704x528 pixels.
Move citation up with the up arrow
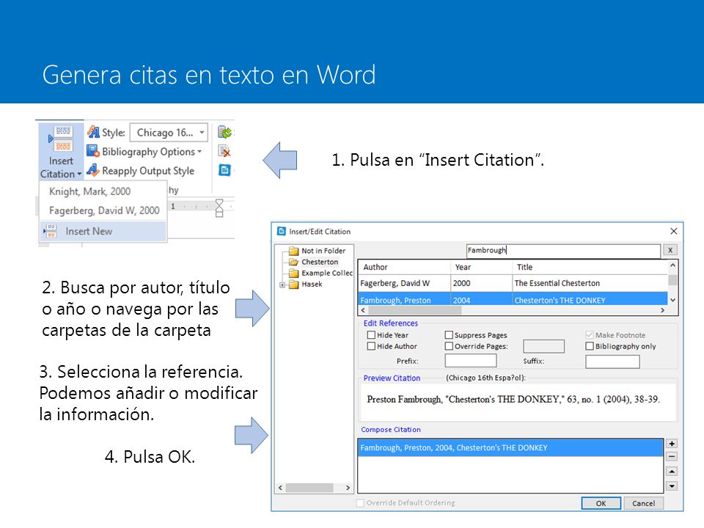click(x=672, y=472)
